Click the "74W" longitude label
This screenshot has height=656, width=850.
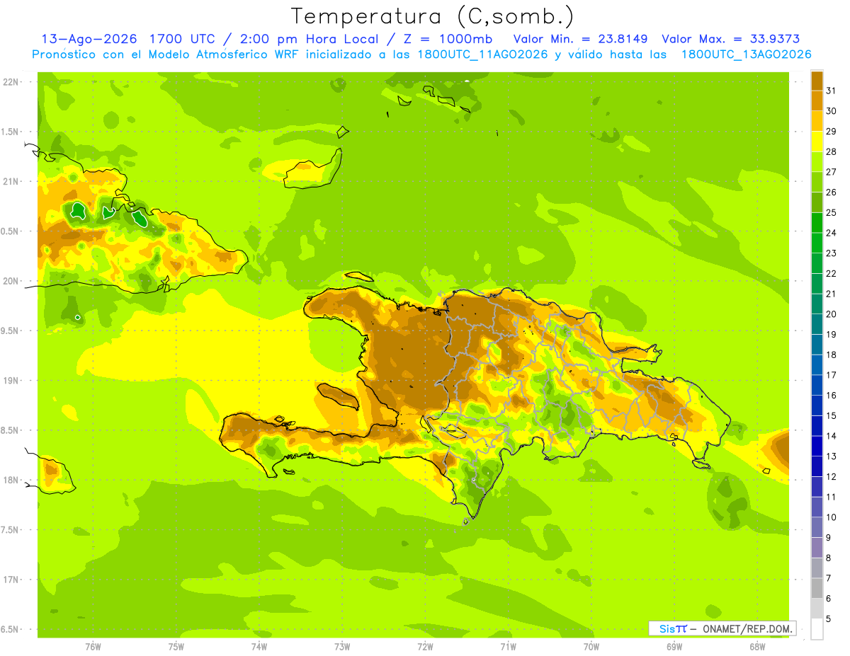259,647
